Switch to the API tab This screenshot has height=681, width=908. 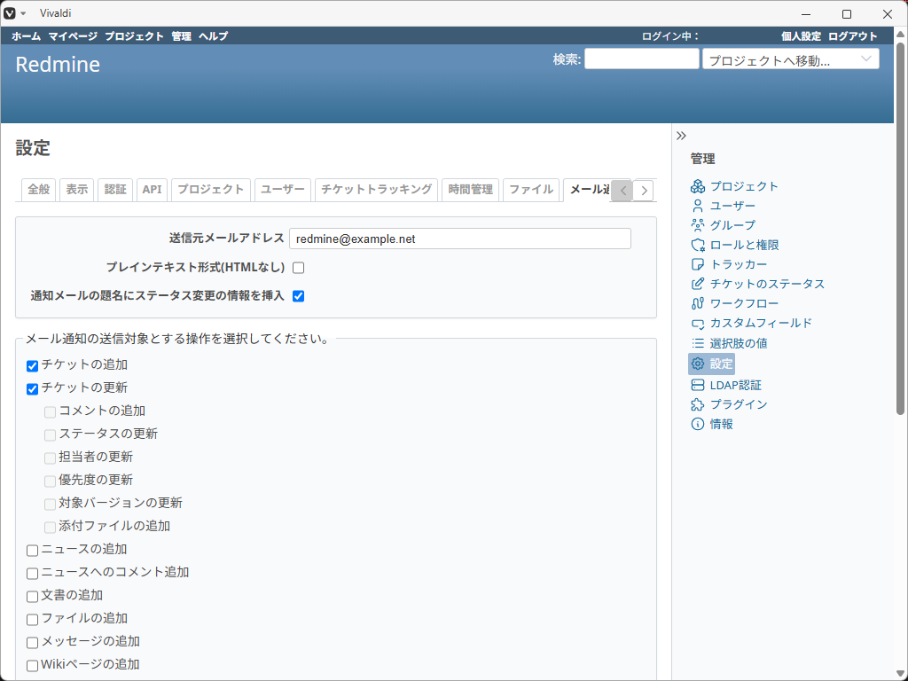coord(152,190)
